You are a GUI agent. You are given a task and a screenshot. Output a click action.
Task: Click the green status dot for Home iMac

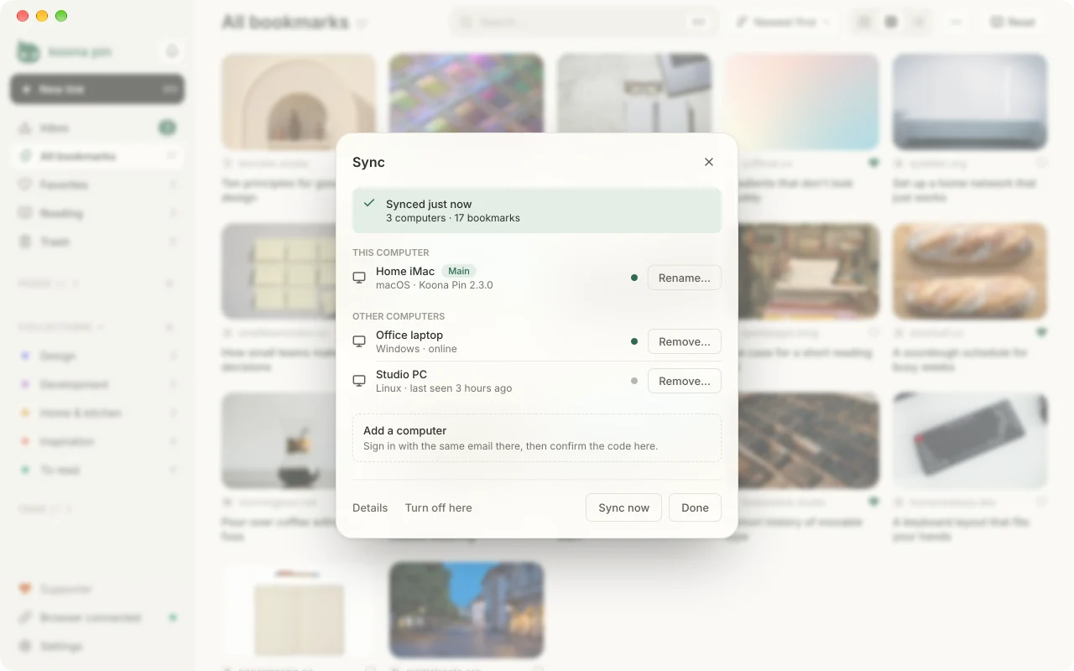[634, 278]
